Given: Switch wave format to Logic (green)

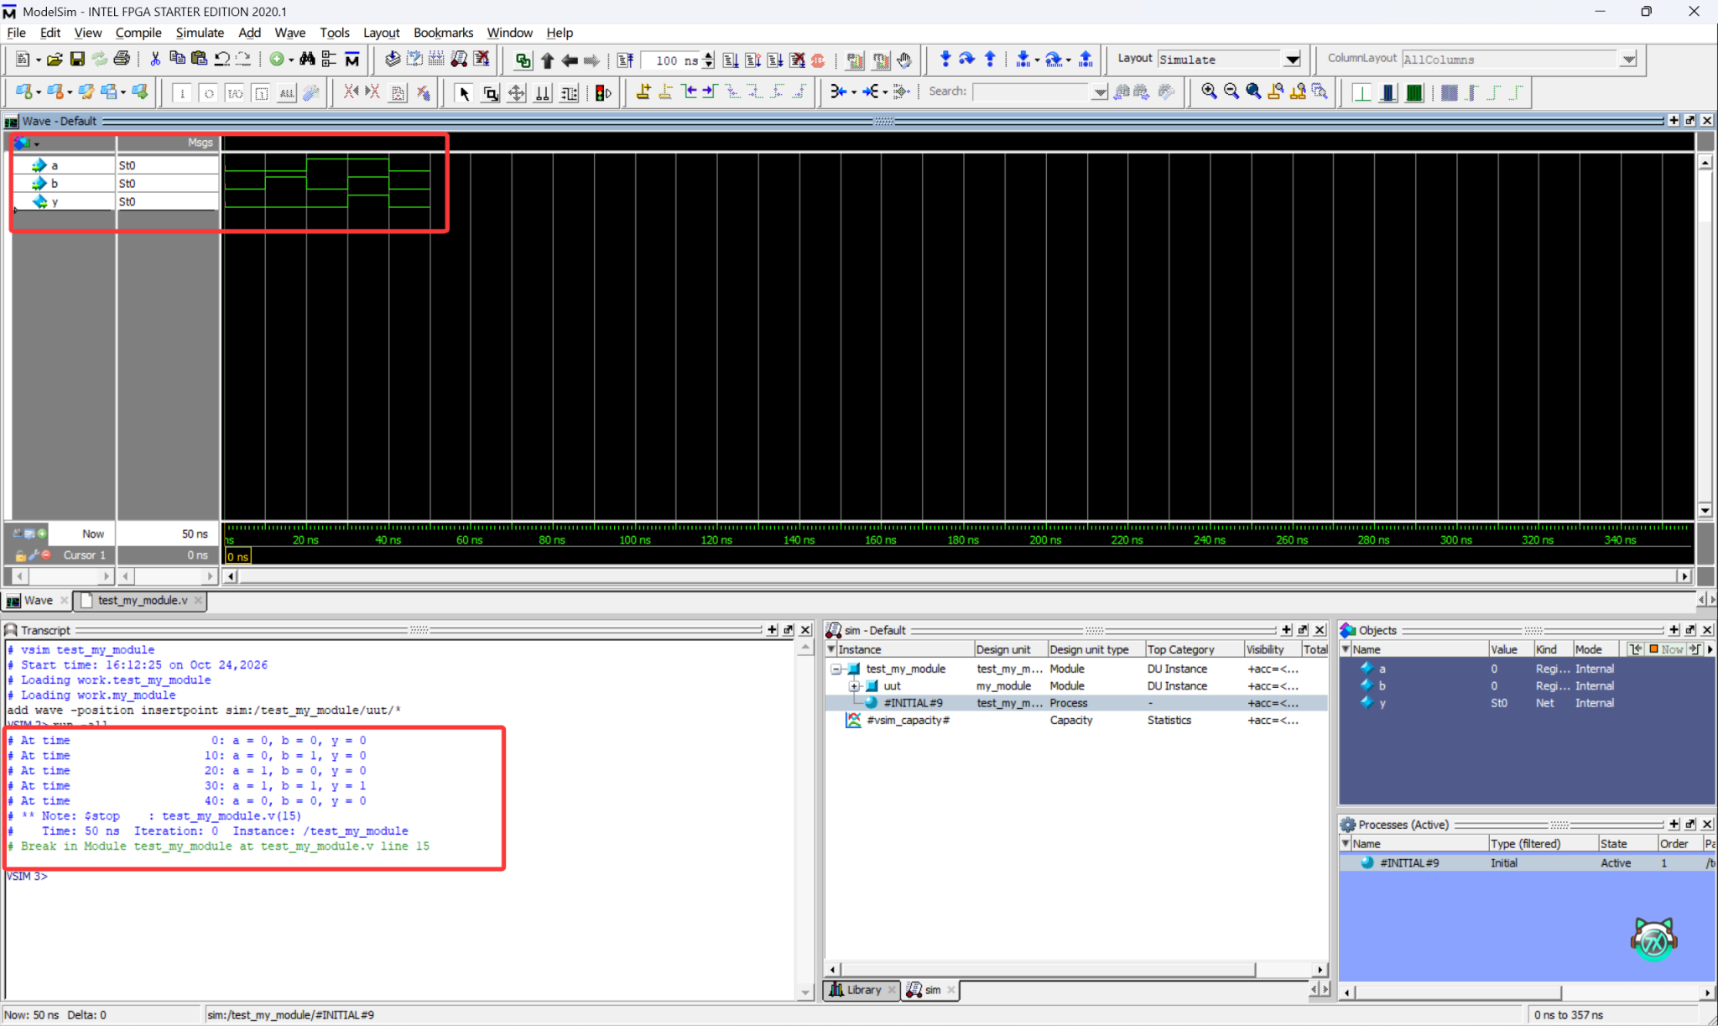Looking at the screenshot, I should point(1414,92).
